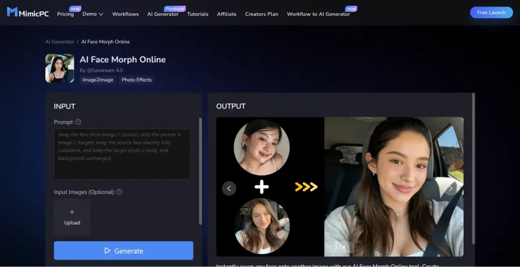Click the Input Images help icon

point(119,192)
